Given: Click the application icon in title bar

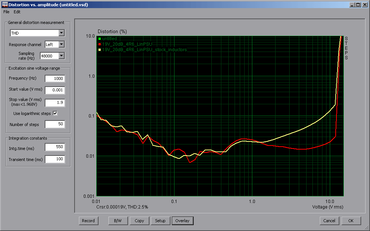Looking at the screenshot, I should coord(5,5).
